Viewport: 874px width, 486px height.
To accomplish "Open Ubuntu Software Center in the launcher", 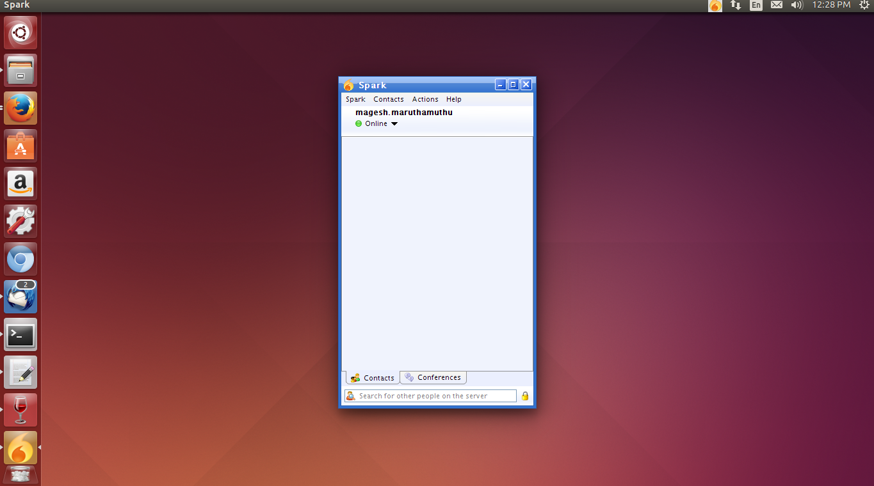I will (x=20, y=146).
